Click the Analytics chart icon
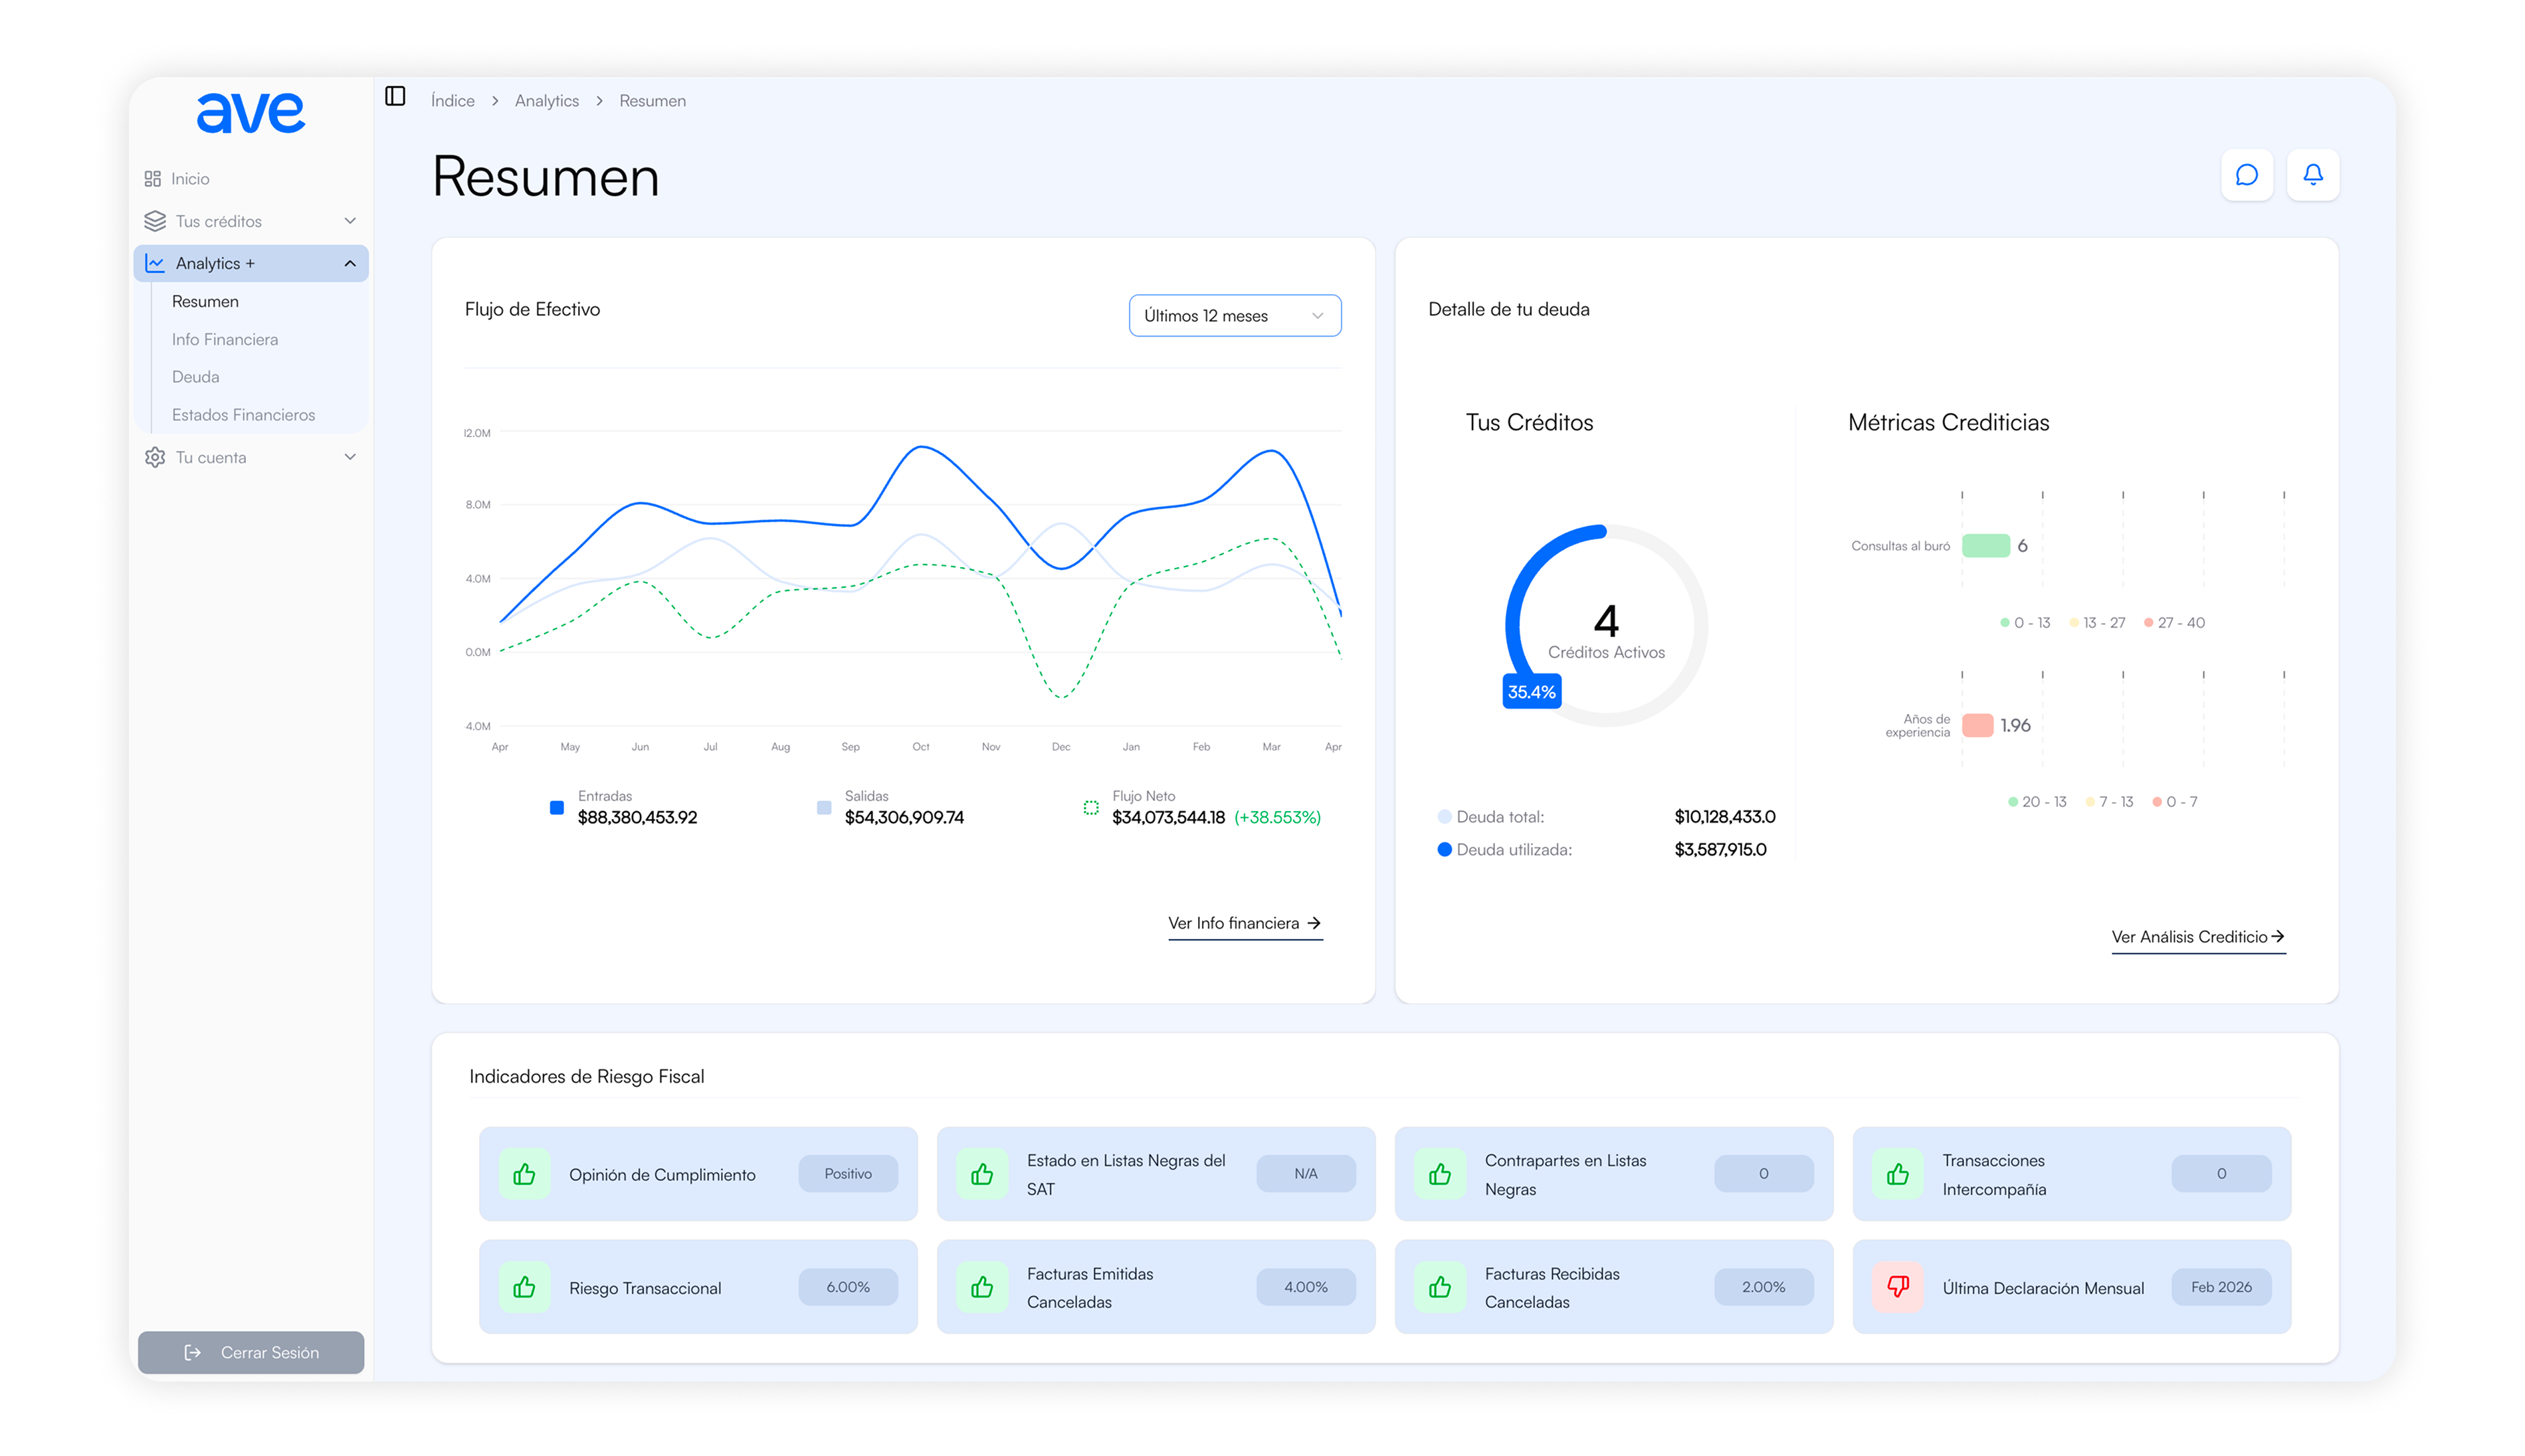The height and width of the screenshot is (1456, 2525). (x=155, y=263)
